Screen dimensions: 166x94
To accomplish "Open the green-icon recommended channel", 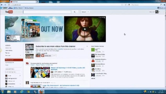I will (x=93, y=50).
